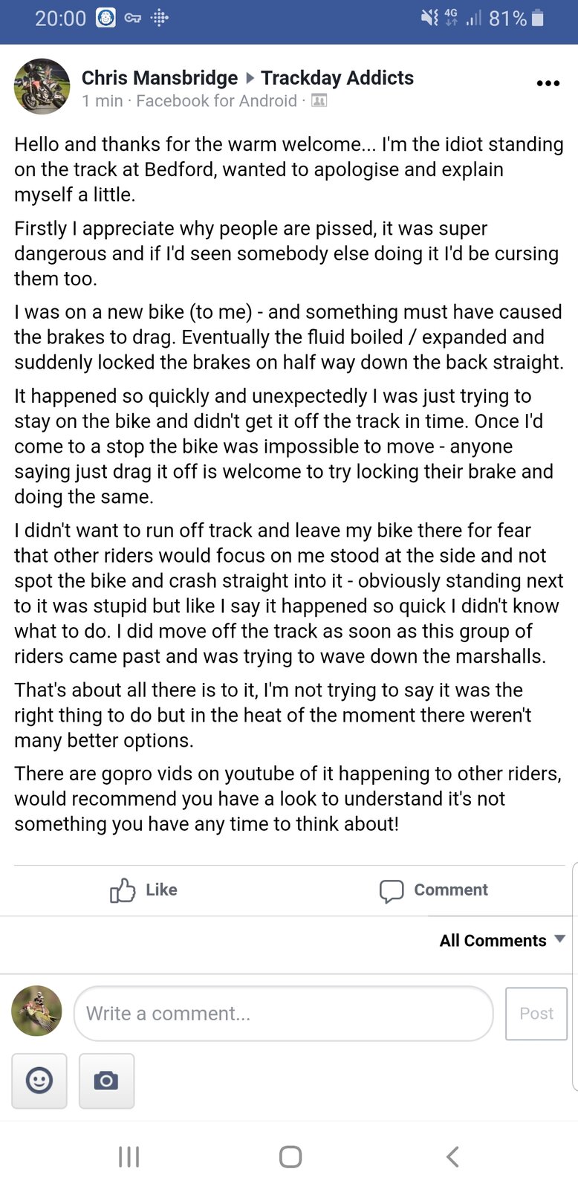The width and height of the screenshot is (578, 1189).
Task: Open Android recent apps button
Action: click(x=129, y=1156)
